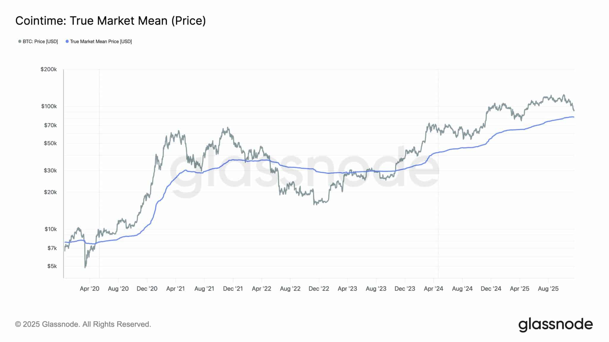Screen dimensions: 609x342
Task: Click the $10k y-axis label
Action: click(51, 229)
